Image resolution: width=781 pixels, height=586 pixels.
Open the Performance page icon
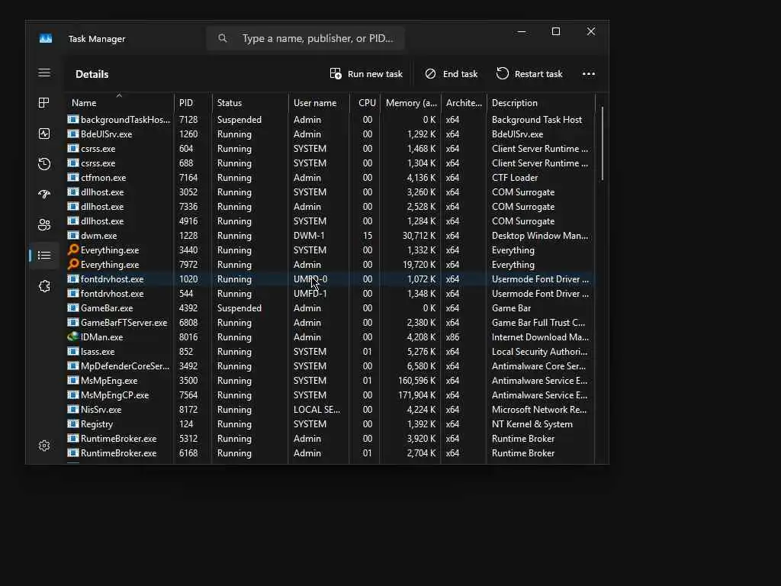[x=43, y=134]
